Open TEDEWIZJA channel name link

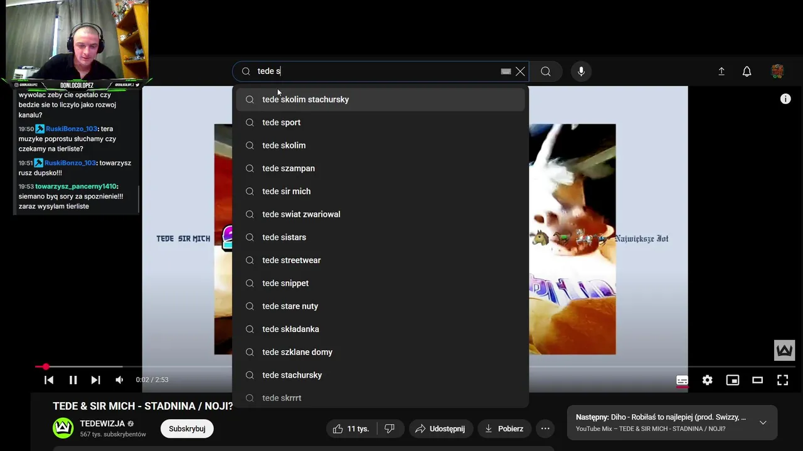click(102, 423)
